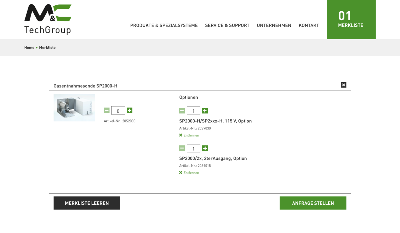The width and height of the screenshot is (400, 233).
Task: Decrease quantity of 2terAusgang option
Action: 182,148
